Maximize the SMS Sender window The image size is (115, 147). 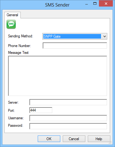95,4
